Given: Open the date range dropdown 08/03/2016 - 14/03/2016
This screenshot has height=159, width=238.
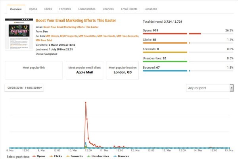Looking at the screenshot, I should [x=24, y=88].
